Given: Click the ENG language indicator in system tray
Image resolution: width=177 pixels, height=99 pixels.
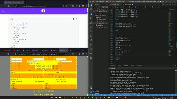Looking at the screenshot, I should [x=159, y=98].
